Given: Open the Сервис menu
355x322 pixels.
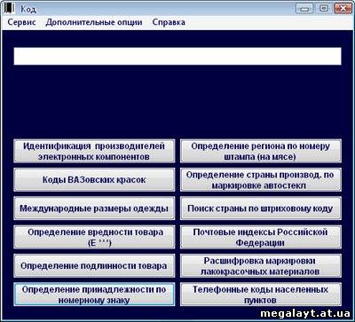Looking at the screenshot, I should coord(21,22).
